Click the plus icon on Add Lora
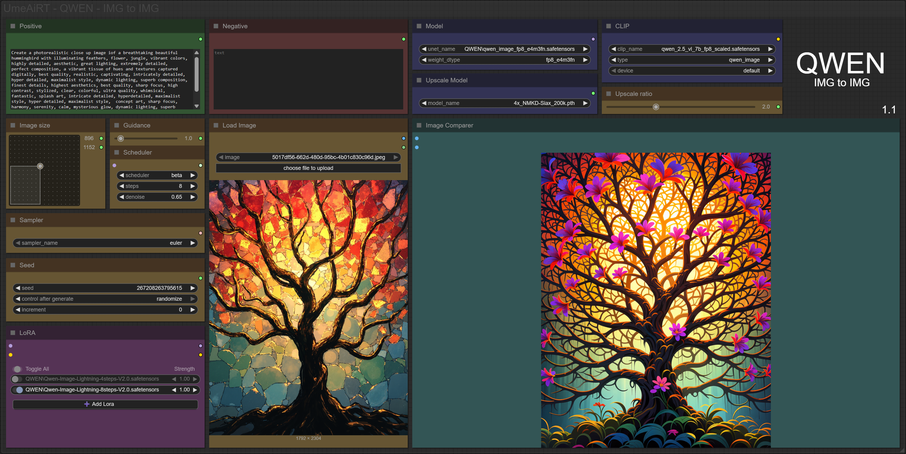 pyautogui.click(x=87, y=404)
